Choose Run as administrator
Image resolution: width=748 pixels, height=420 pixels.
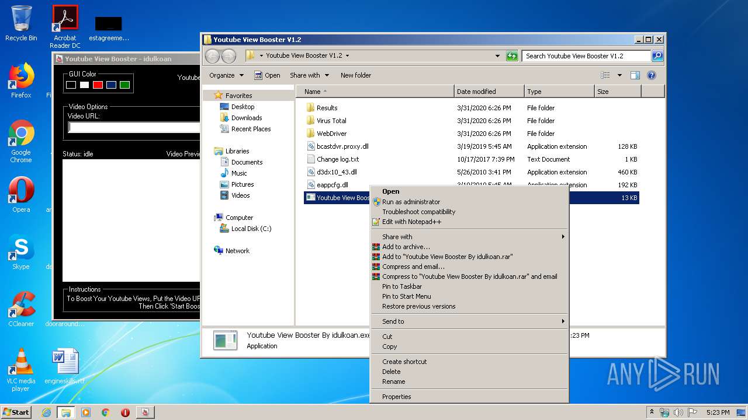[469, 202]
